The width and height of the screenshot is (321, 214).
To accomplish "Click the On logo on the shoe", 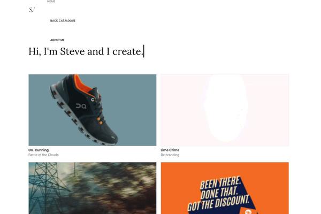I will pos(81,106).
